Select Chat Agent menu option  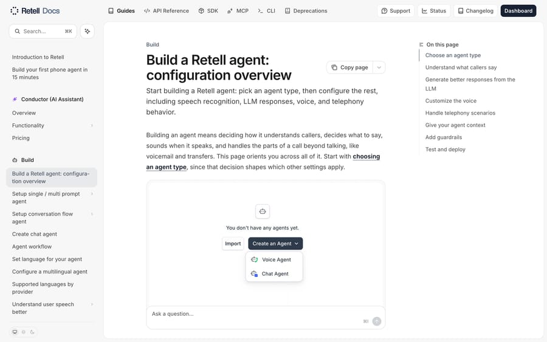click(x=274, y=274)
